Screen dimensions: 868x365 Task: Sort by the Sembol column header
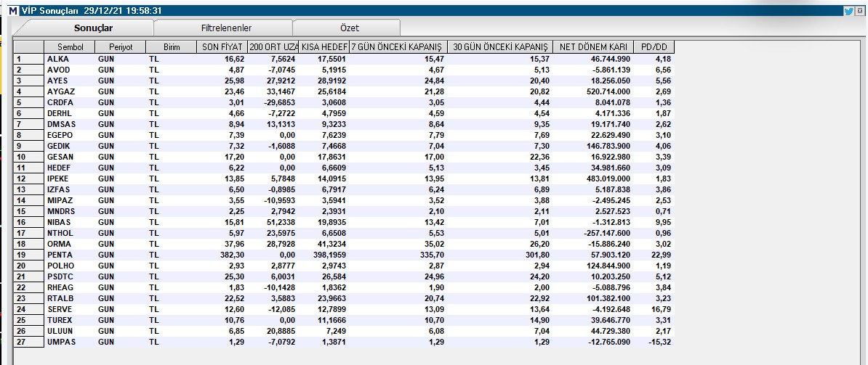tap(69, 47)
